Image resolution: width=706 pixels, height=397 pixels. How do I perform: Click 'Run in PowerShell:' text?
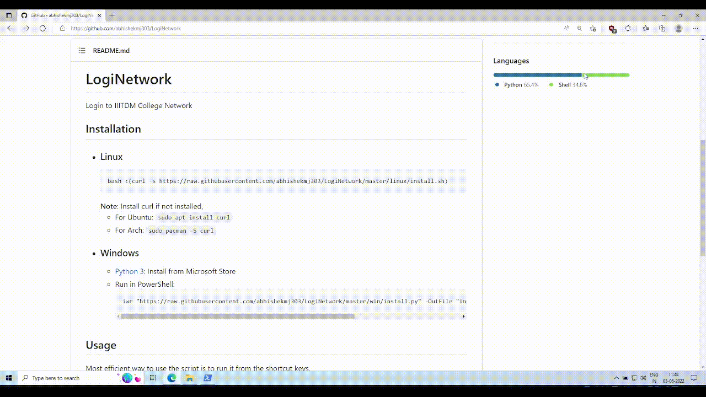(x=145, y=284)
